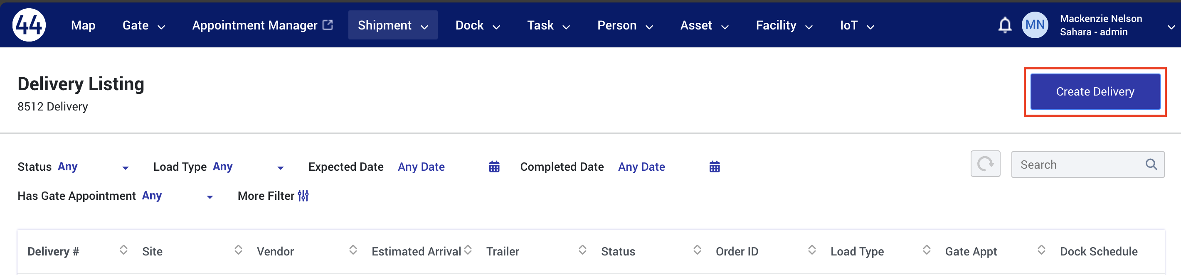This screenshot has height=275, width=1181.
Task: Open the Dock menu
Action: tap(477, 25)
